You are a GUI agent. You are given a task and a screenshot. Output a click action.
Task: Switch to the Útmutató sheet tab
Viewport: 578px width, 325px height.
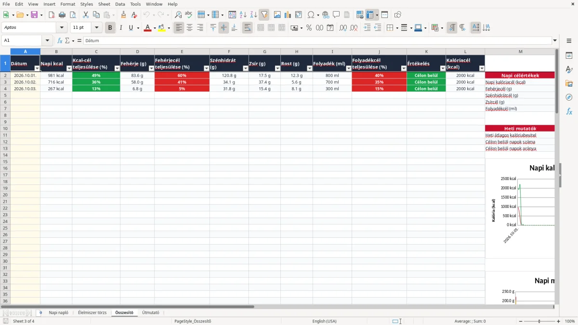151,312
